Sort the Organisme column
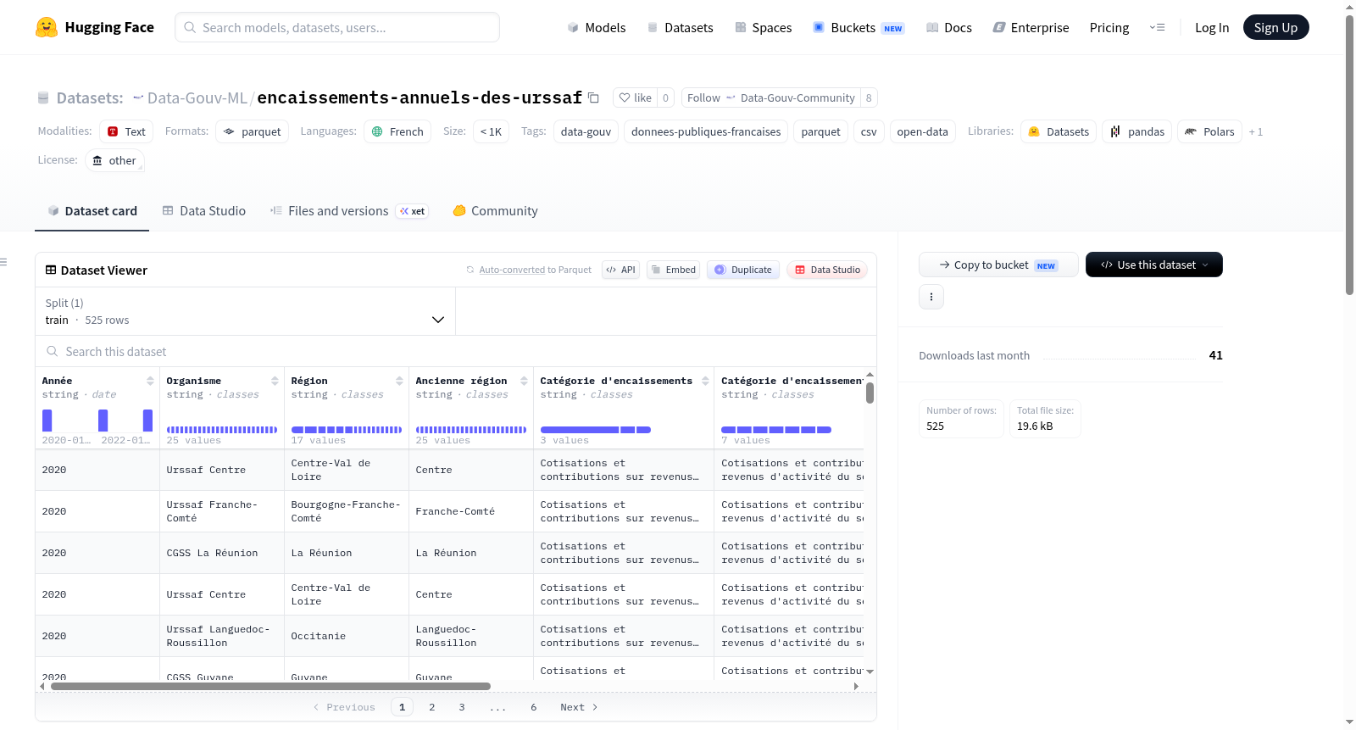1356x730 pixels. [x=275, y=381]
